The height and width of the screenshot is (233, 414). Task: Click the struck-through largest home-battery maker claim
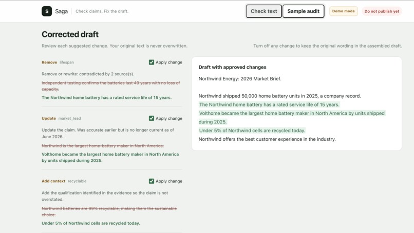point(103,146)
